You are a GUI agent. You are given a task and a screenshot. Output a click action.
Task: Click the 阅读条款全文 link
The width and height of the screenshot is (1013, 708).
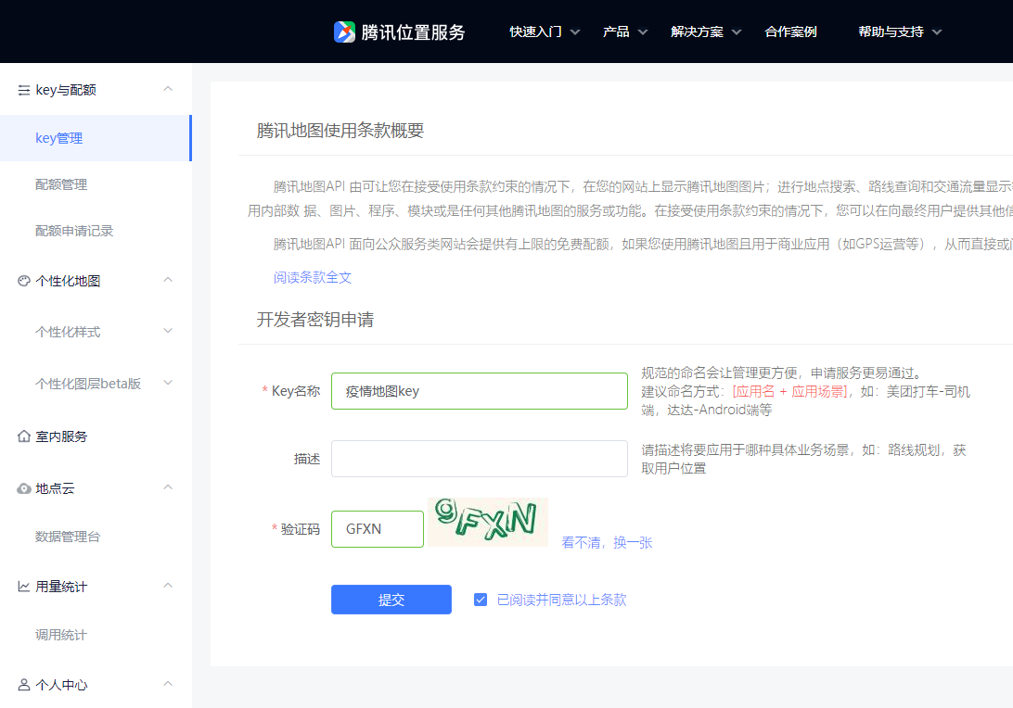[313, 277]
